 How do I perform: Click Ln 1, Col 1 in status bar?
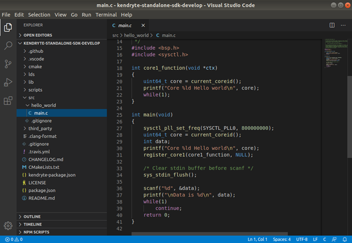click(257, 239)
